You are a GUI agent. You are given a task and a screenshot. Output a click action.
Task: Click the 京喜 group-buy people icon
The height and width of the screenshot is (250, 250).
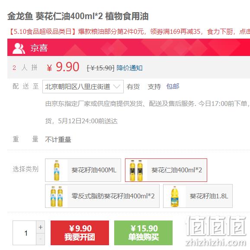19,48
